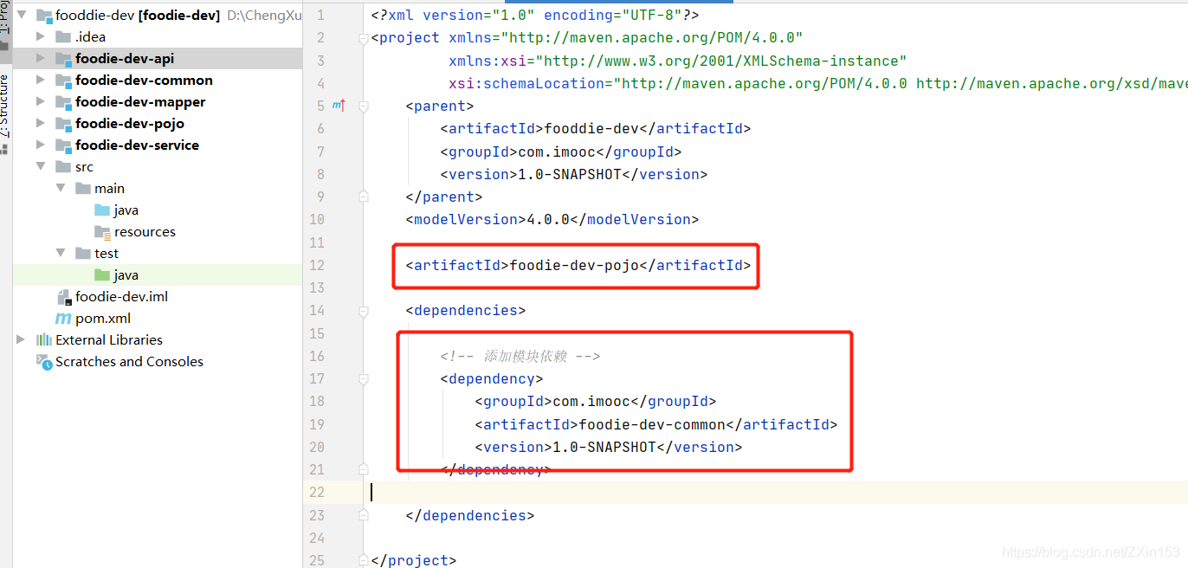This screenshot has width=1188, height=568.
Task: Click the modelVersion 4.0.0 text
Action: [552, 219]
